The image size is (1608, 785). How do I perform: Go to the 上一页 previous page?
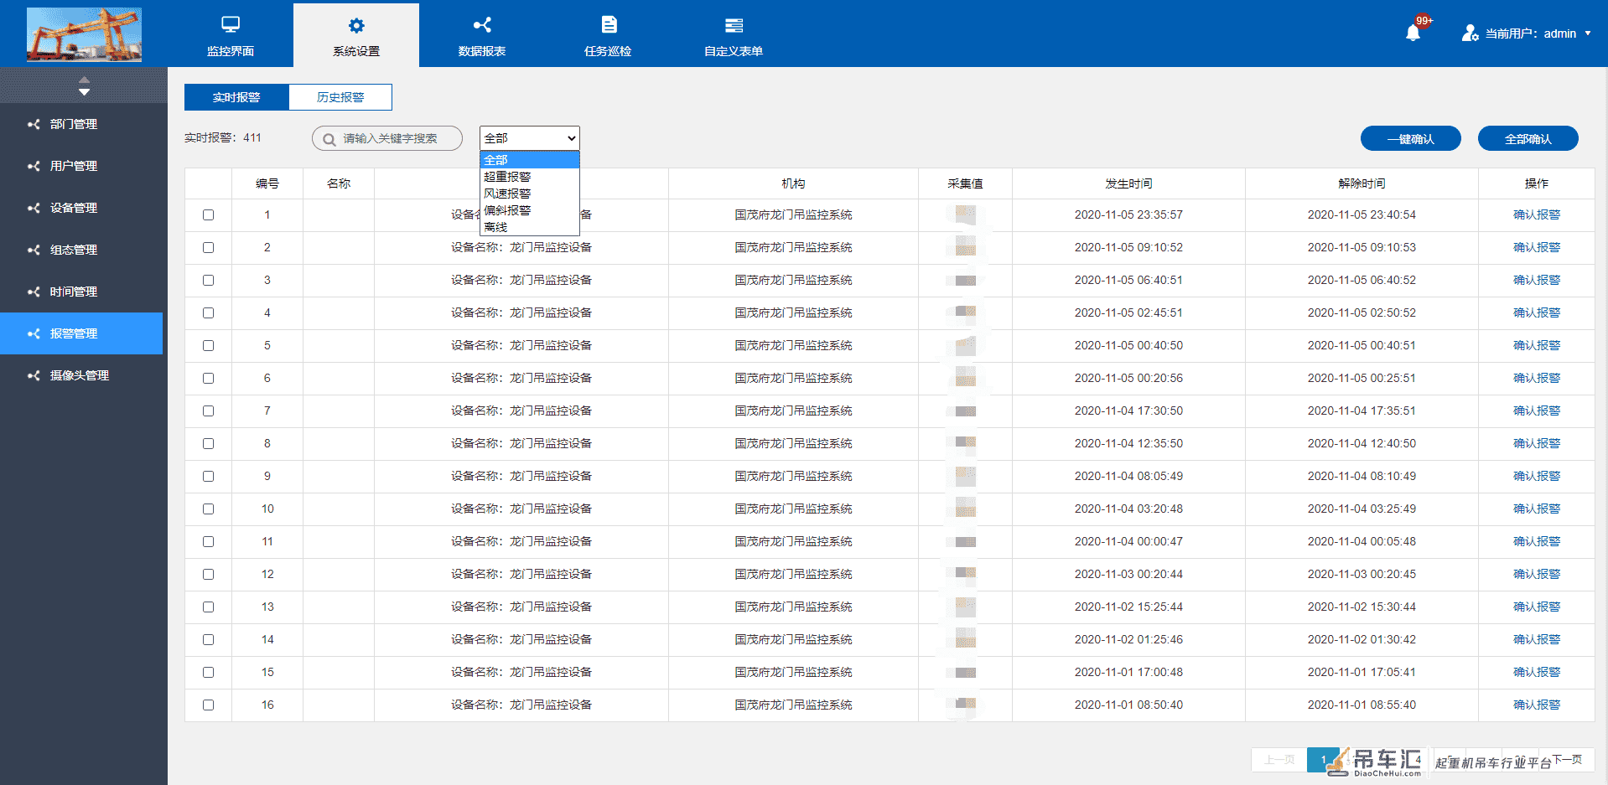pos(1279,760)
